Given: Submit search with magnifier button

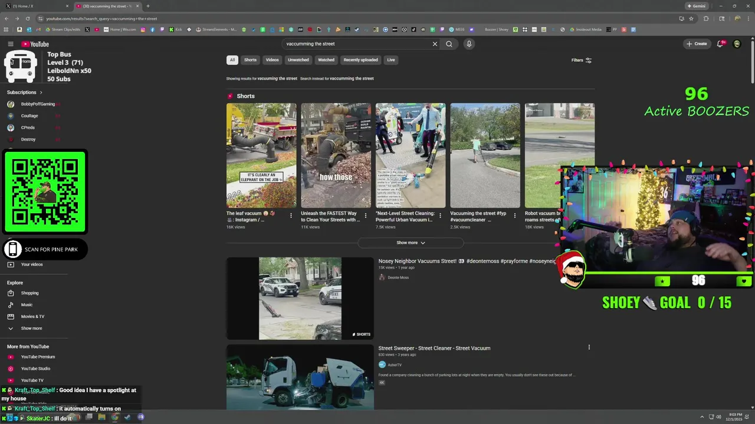Looking at the screenshot, I should (449, 44).
